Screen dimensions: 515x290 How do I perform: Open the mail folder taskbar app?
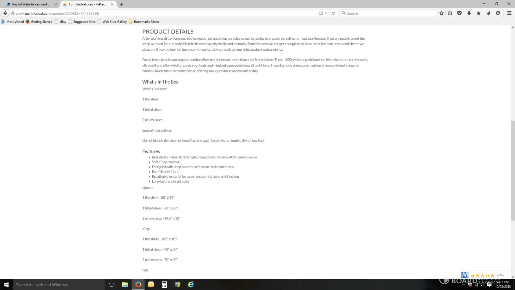point(151,285)
